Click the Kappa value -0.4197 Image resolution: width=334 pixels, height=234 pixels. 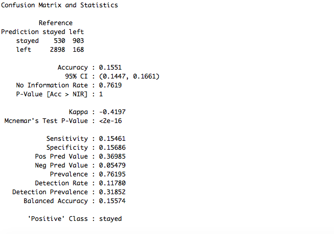coord(112,112)
